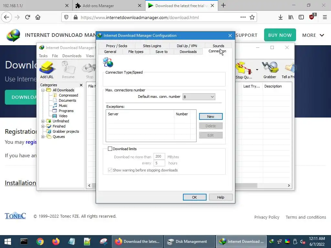Switch to the Dial Up / VPN tab
Image resolution: width=331 pixels, height=248 pixels.
187,46
